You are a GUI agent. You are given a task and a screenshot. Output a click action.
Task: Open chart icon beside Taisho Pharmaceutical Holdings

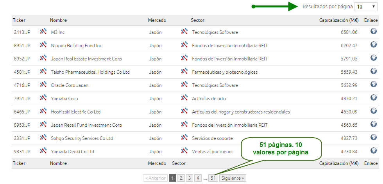pos(43,71)
